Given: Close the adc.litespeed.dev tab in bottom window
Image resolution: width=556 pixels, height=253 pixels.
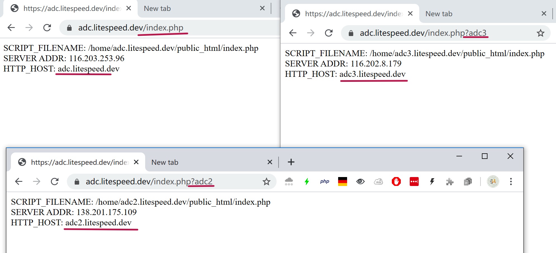Looking at the screenshot, I should tap(136, 162).
